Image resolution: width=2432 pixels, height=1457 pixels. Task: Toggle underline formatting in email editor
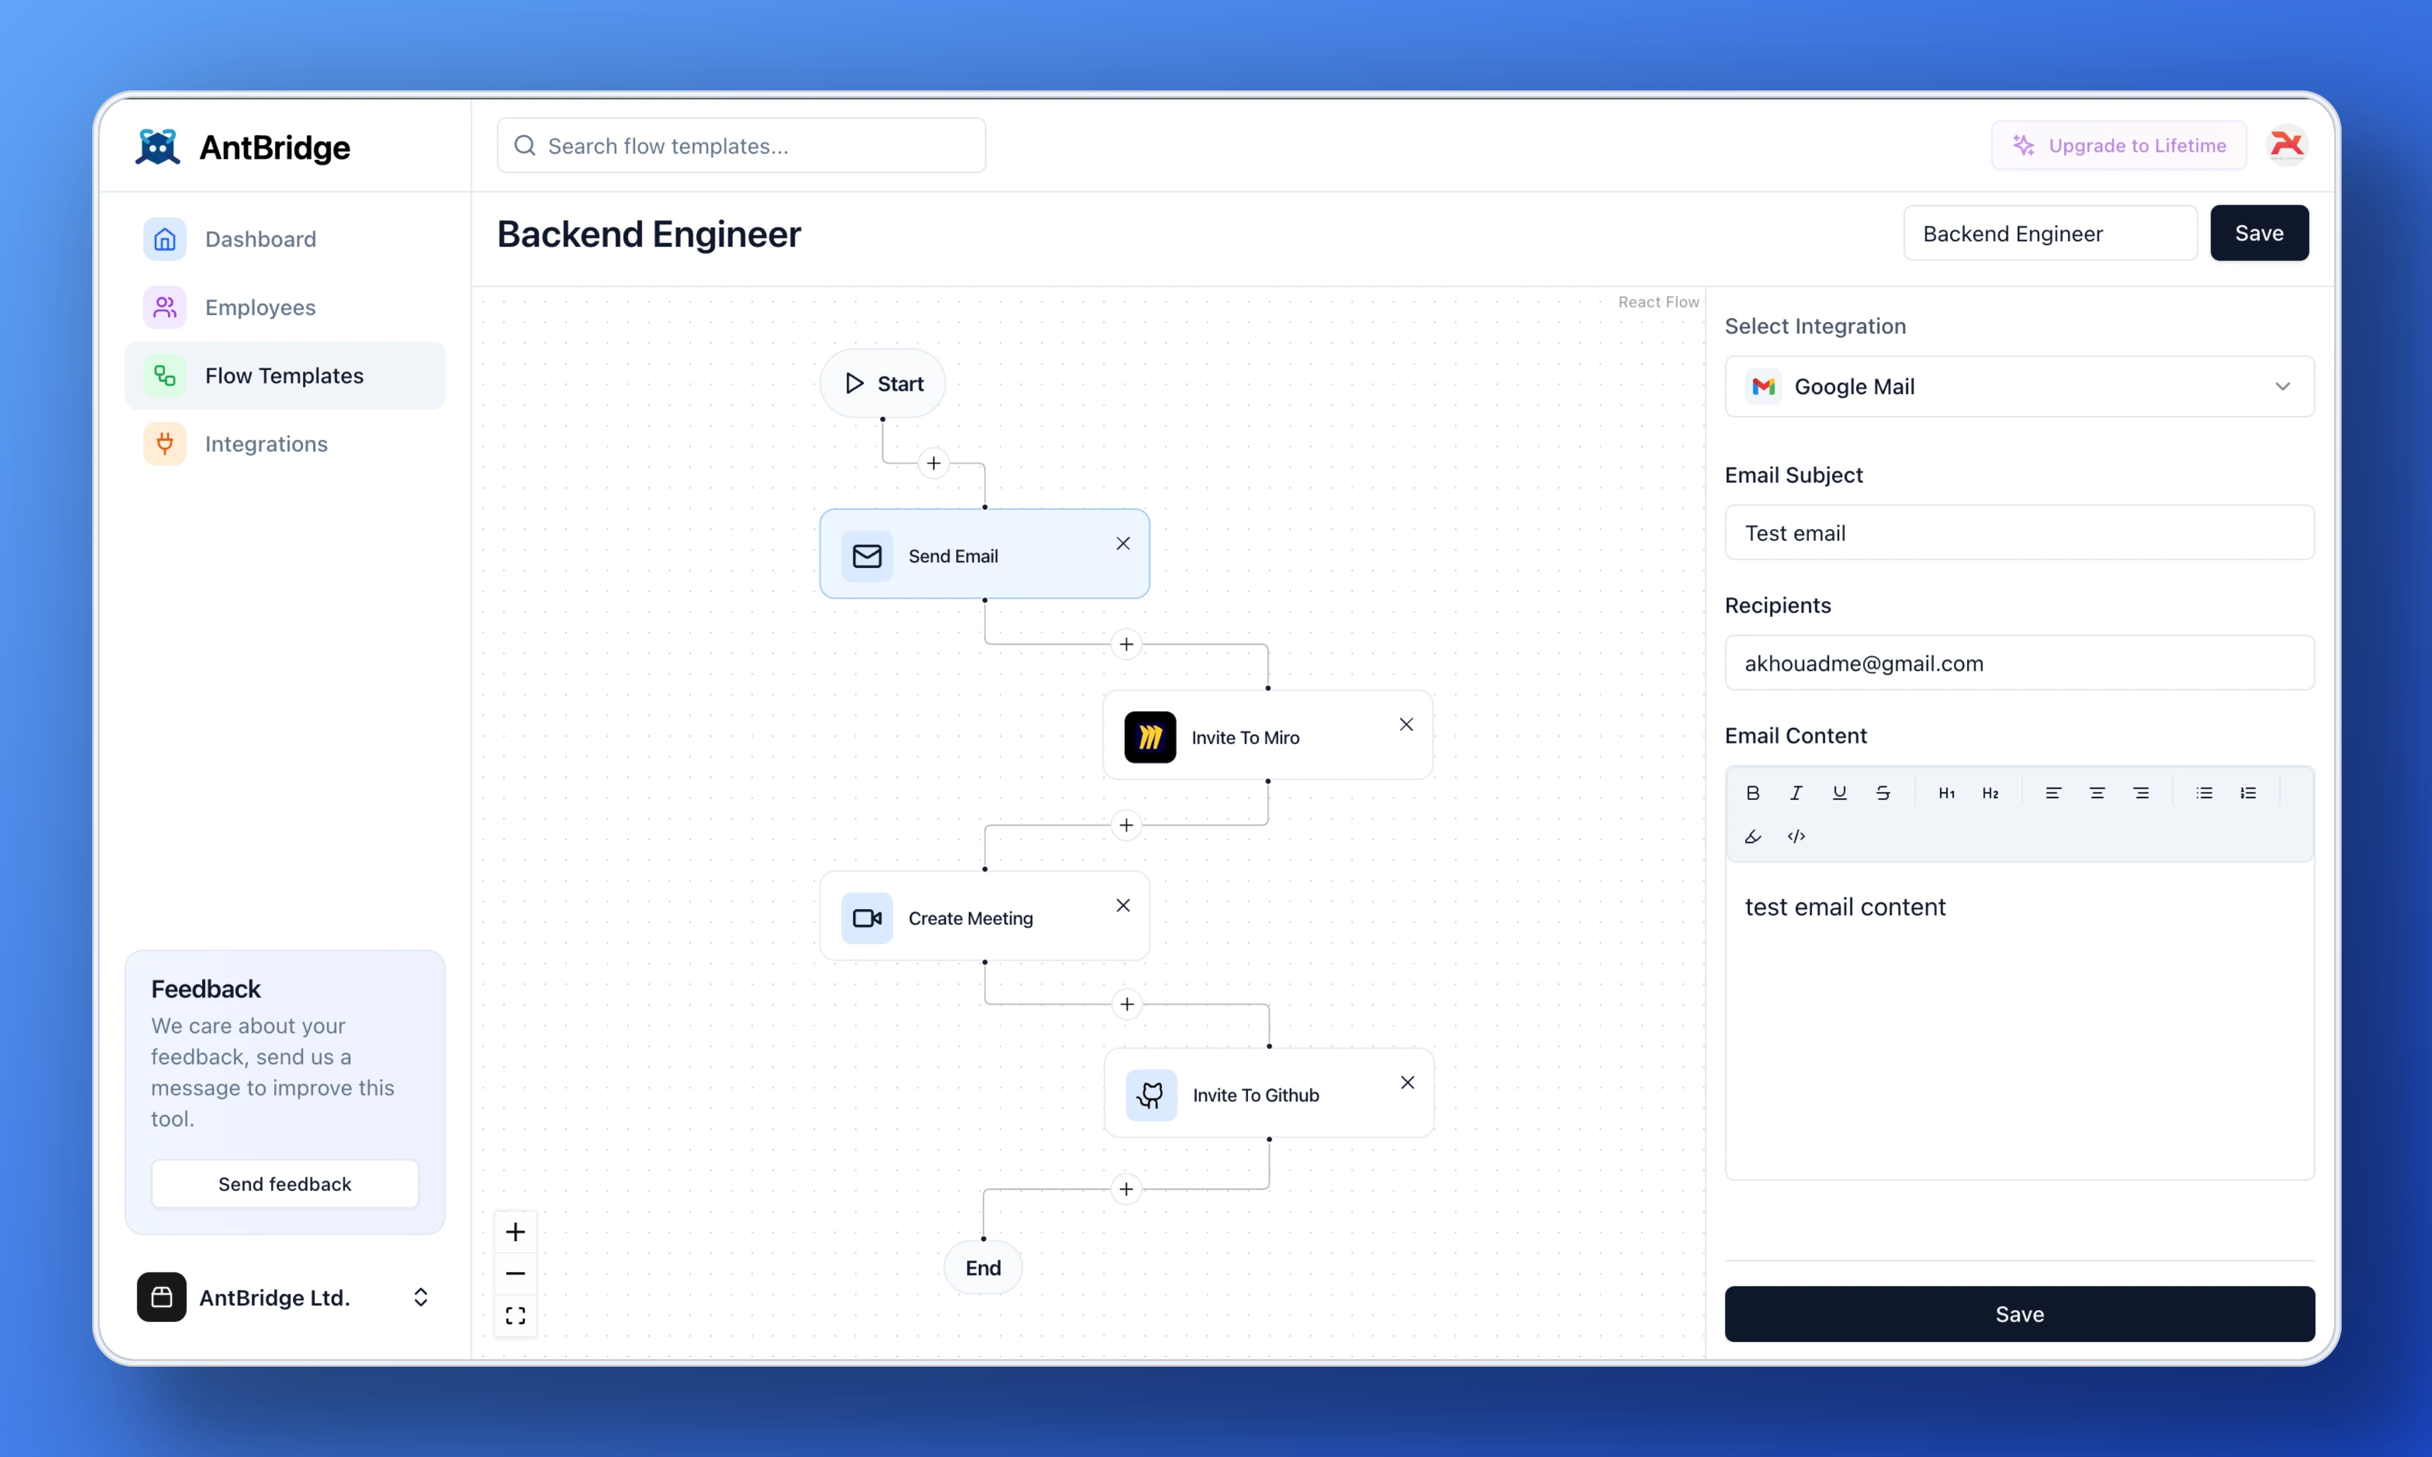click(x=1839, y=793)
